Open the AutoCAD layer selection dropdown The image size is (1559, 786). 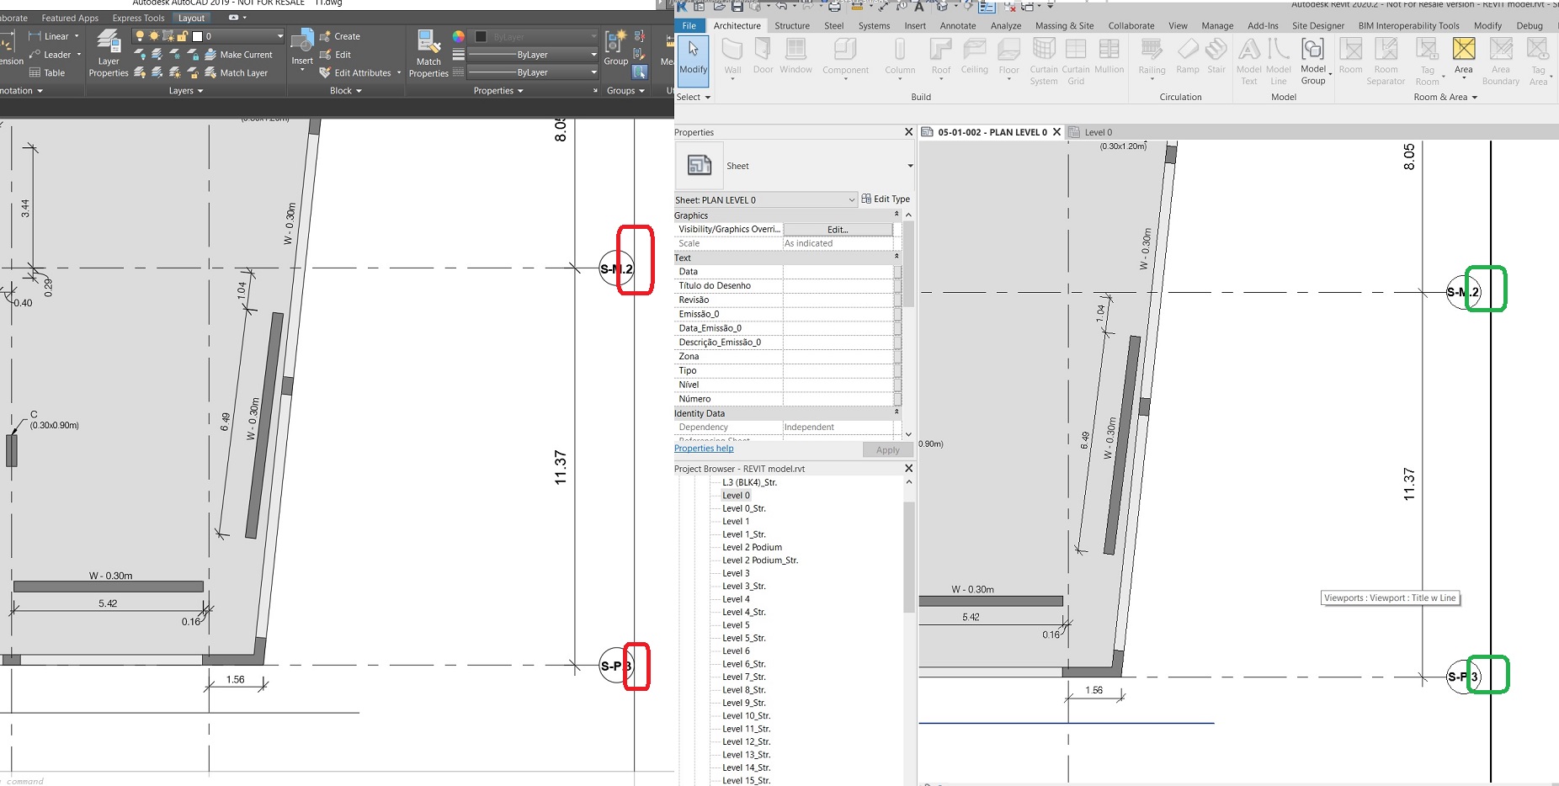click(280, 35)
